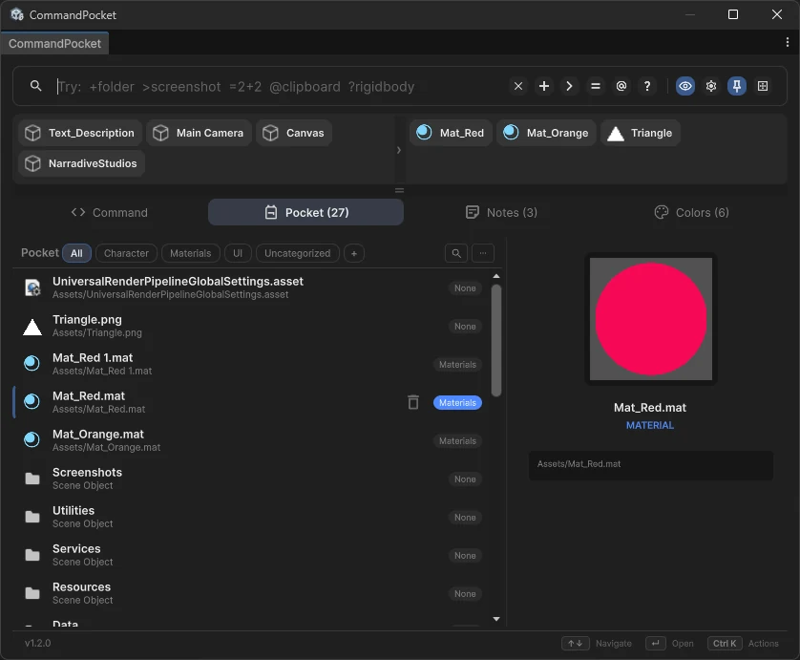800x660 pixels.
Task: Click the @ clipboard mode icon
Action: [621, 86]
